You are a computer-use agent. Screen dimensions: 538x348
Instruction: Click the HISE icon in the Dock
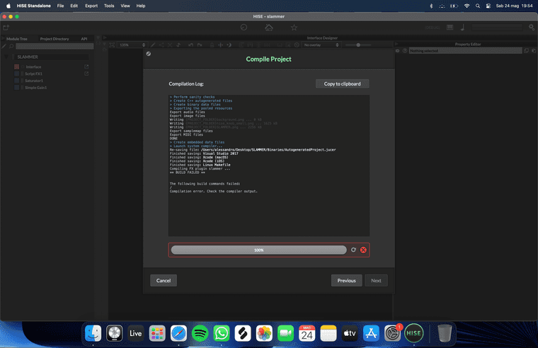pyautogui.click(x=414, y=333)
